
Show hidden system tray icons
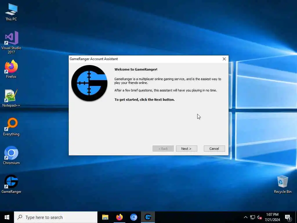click(245, 217)
